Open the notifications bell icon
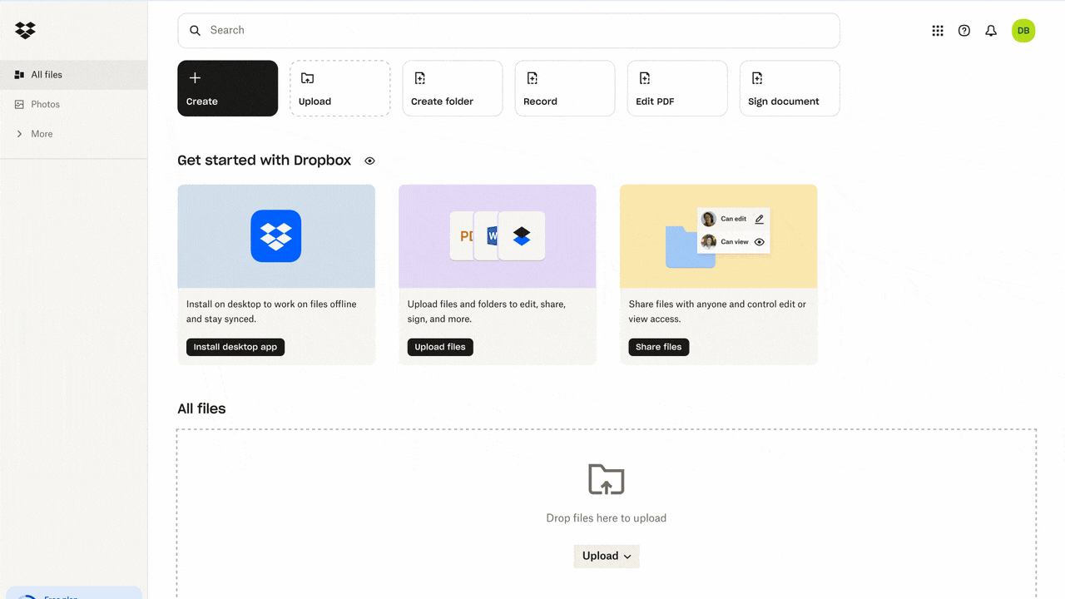1065x599 pixels. coord(991,31)
